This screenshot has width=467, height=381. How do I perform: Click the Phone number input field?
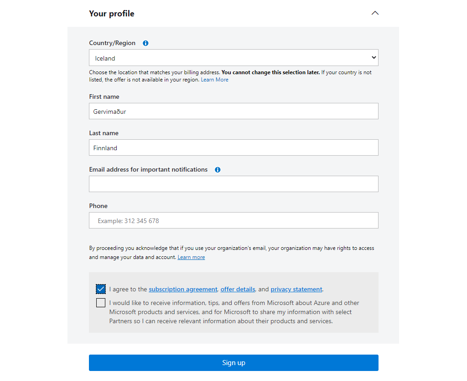[233, 220]
